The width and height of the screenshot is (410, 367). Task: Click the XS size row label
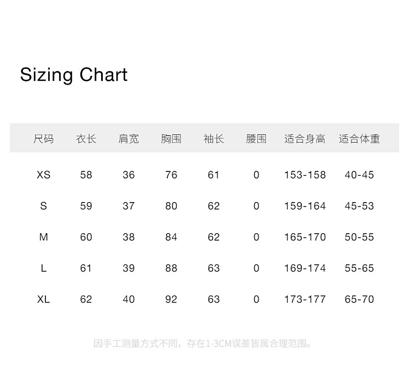coord(44,175)
